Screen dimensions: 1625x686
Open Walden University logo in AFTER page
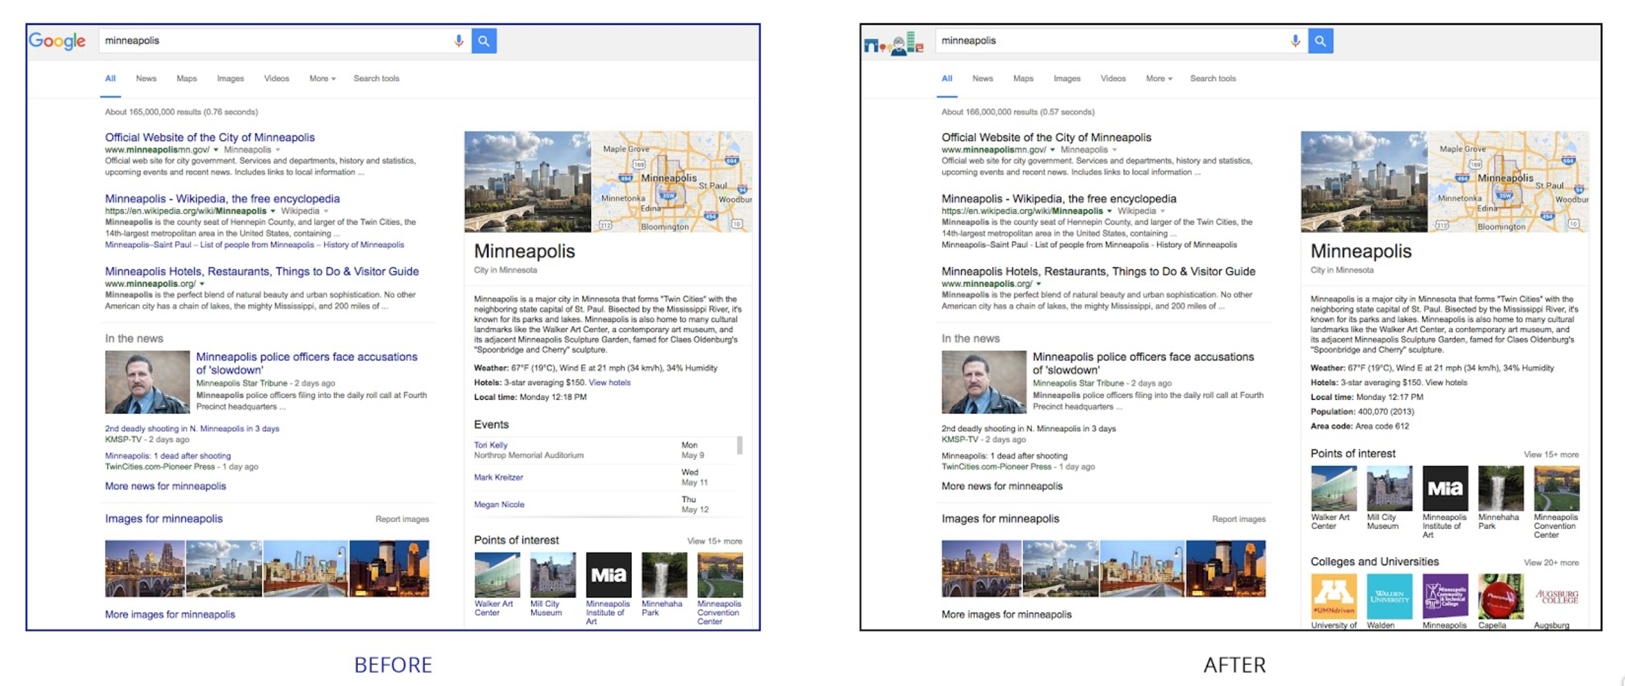tap(1389, 596)
